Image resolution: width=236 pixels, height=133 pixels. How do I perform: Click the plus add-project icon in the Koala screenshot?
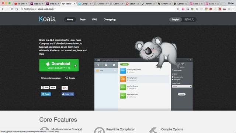98,65
